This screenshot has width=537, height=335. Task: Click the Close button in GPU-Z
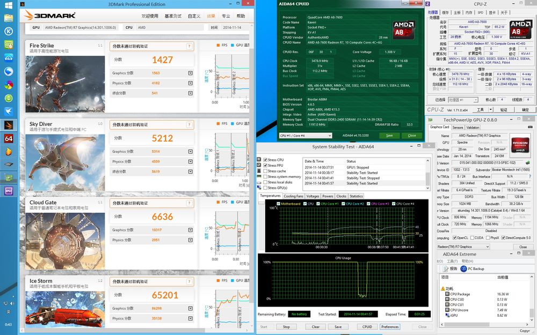(x=523, y=247)
